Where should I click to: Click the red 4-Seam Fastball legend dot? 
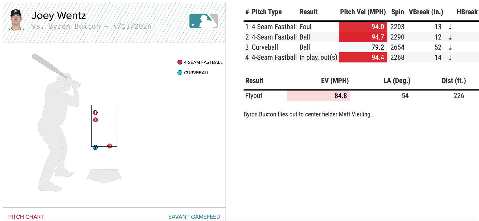tap(180, 62)
